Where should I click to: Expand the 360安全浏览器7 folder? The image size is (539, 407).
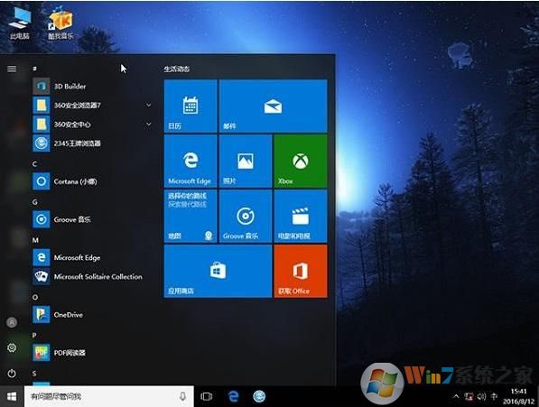(x=148, y=105)
